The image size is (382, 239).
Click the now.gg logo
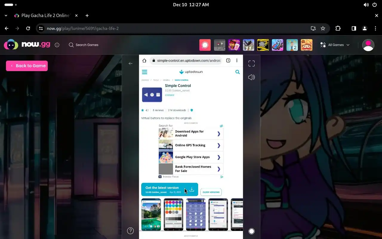(x=27, y=45)
